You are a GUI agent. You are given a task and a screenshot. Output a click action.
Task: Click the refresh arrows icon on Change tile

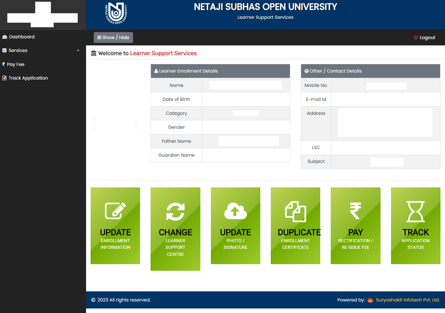click(x=175, y=211)
